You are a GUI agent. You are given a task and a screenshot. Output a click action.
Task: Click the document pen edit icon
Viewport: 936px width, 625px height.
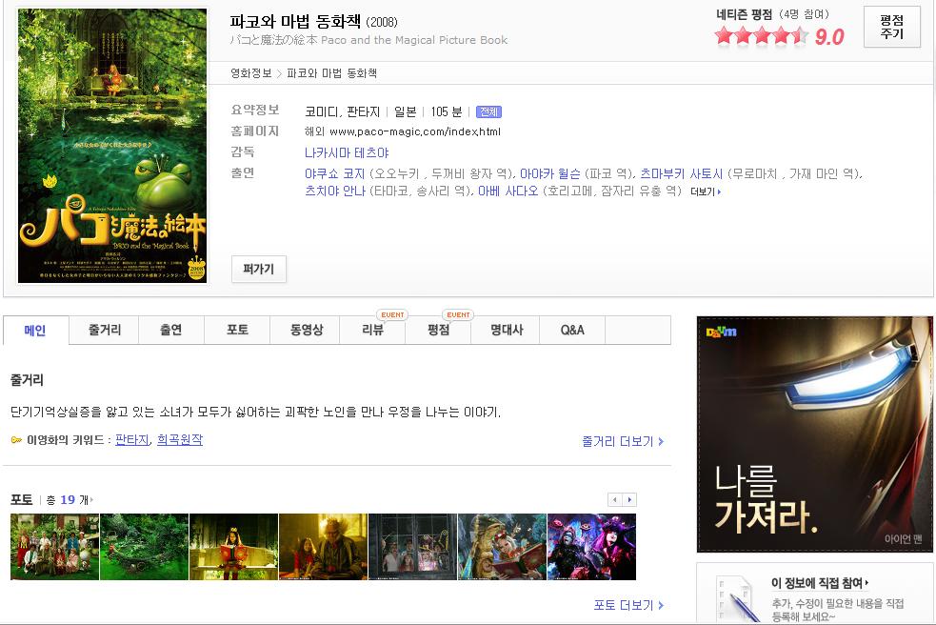pyautogui.click(x=738, y=599)
